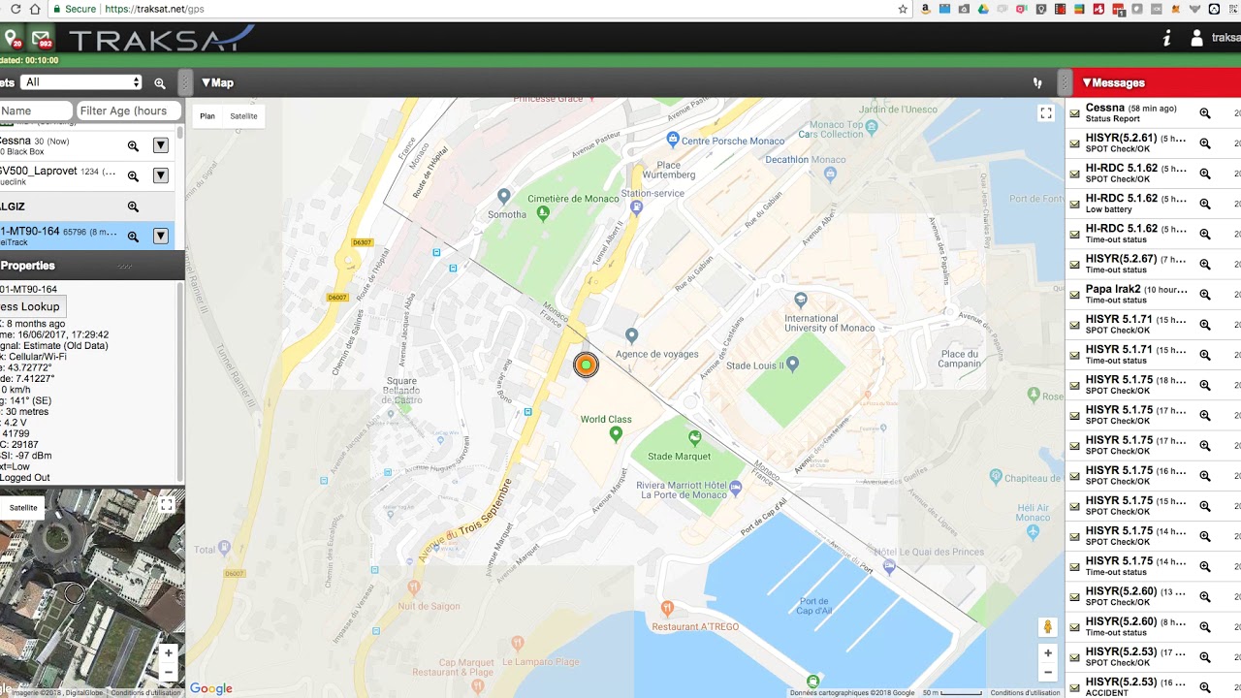Bookmark this page with the star icon
1241x698 pixels.
click(x=903, y=9)
